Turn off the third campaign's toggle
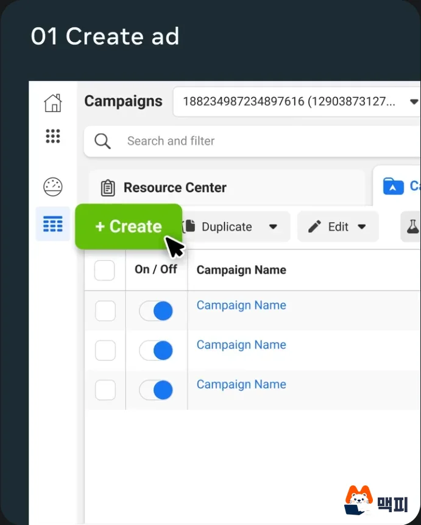This screenshot has width=421, height=525. (157, 390)
